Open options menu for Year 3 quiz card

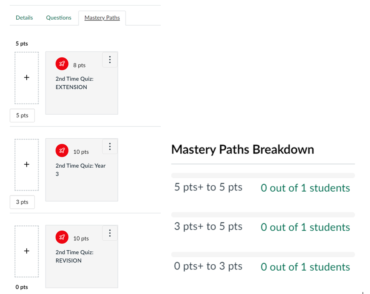(x=110, y=146)
